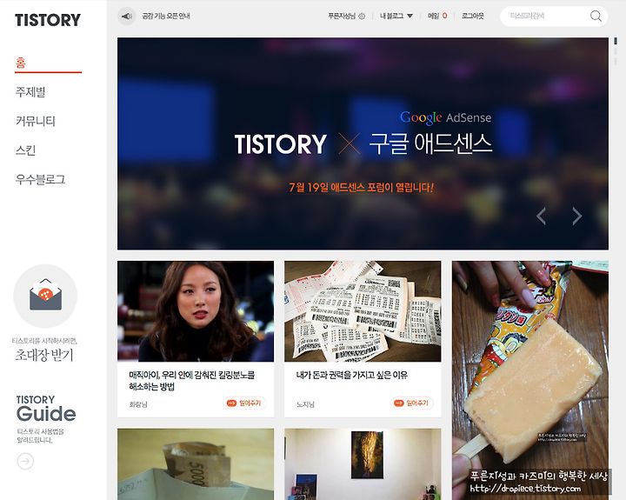Screen dimensions: 626x500
Task: Show next banner with right arrow
Action: point(576,216)
